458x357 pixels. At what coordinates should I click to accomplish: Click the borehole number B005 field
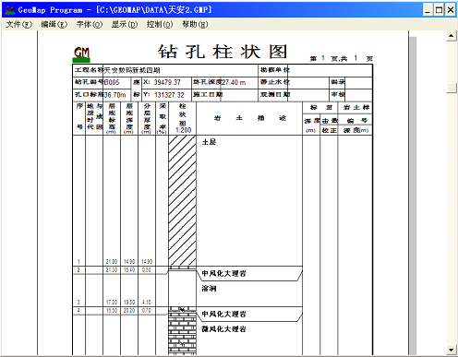point(112,82)
